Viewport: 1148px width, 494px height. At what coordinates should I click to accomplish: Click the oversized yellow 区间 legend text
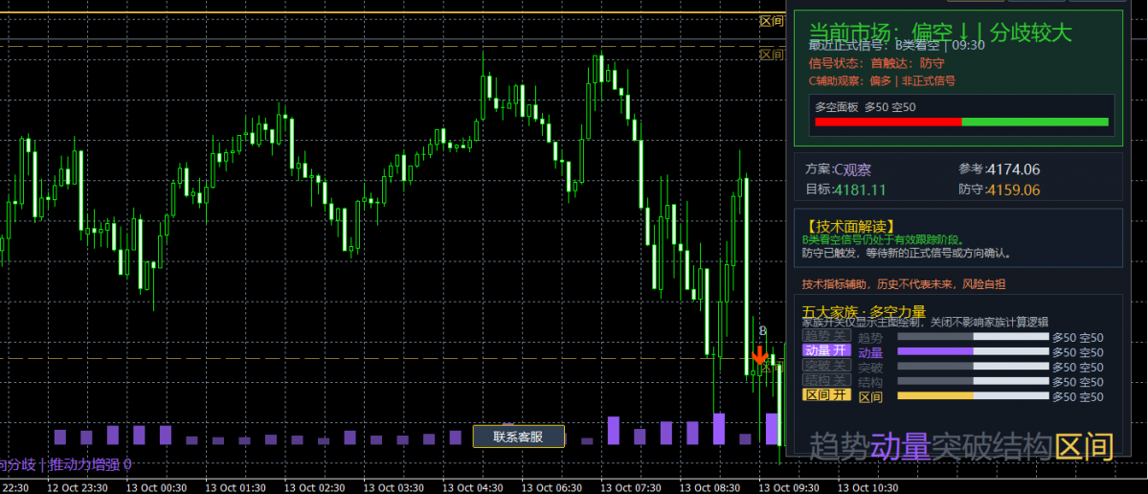tap(1084, 446)
